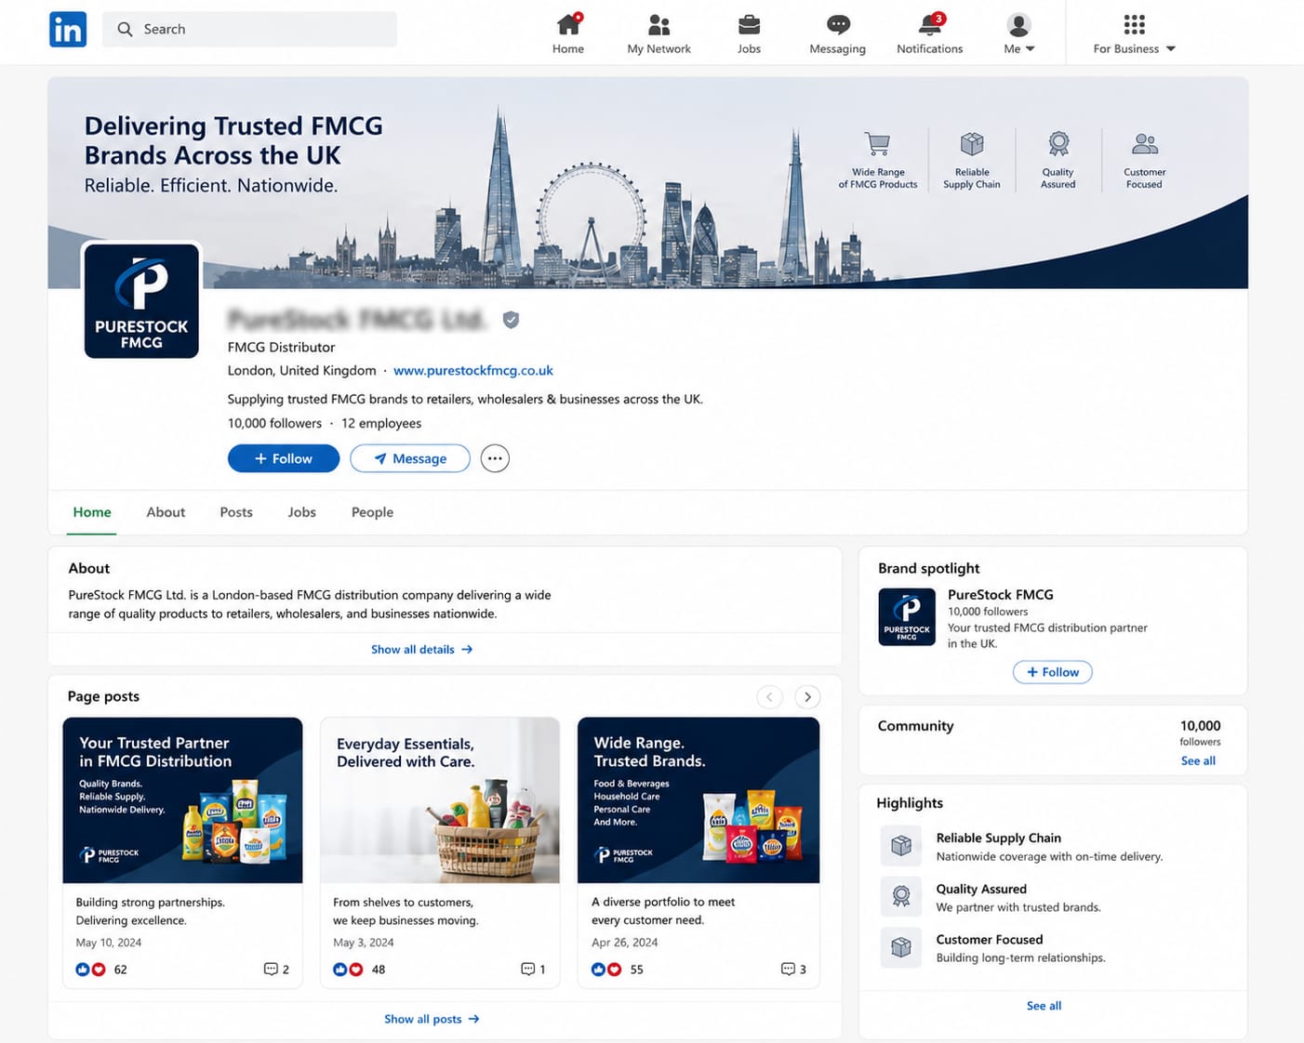Click the Quality Assured highlight icon
1304x1043 pixels.
point(900,896)
